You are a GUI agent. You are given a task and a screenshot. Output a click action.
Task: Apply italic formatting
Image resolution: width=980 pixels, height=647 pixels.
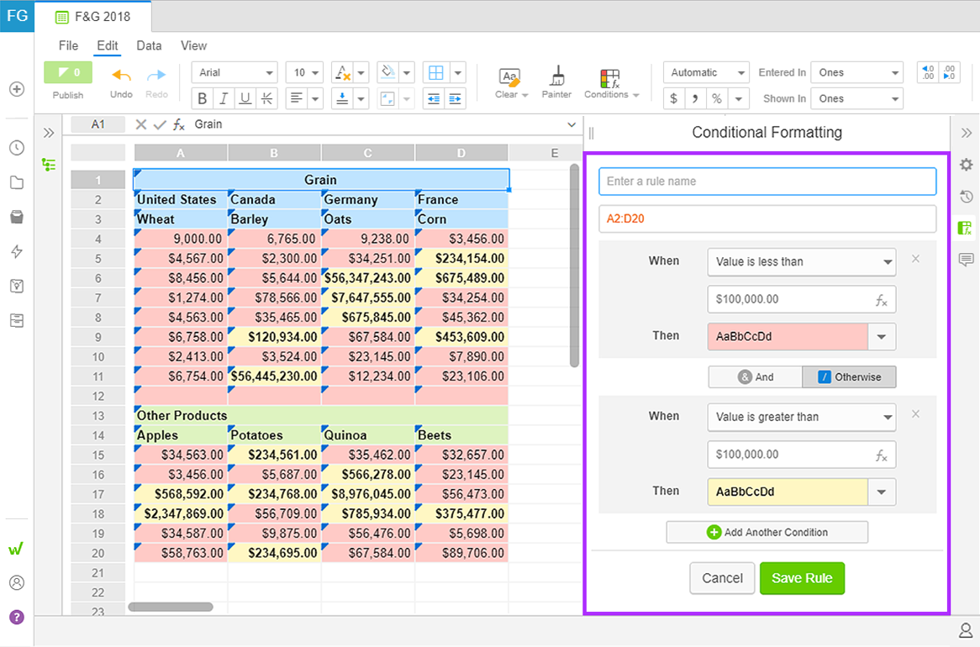click(x=223, y=98)
